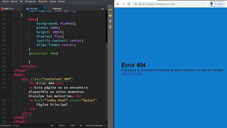Click the circular linting status icon
227x128 pixels.
tap(81, 126)
